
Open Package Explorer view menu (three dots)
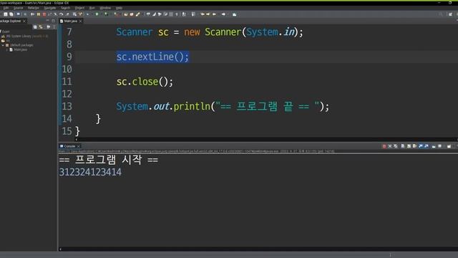pos(54,27)
